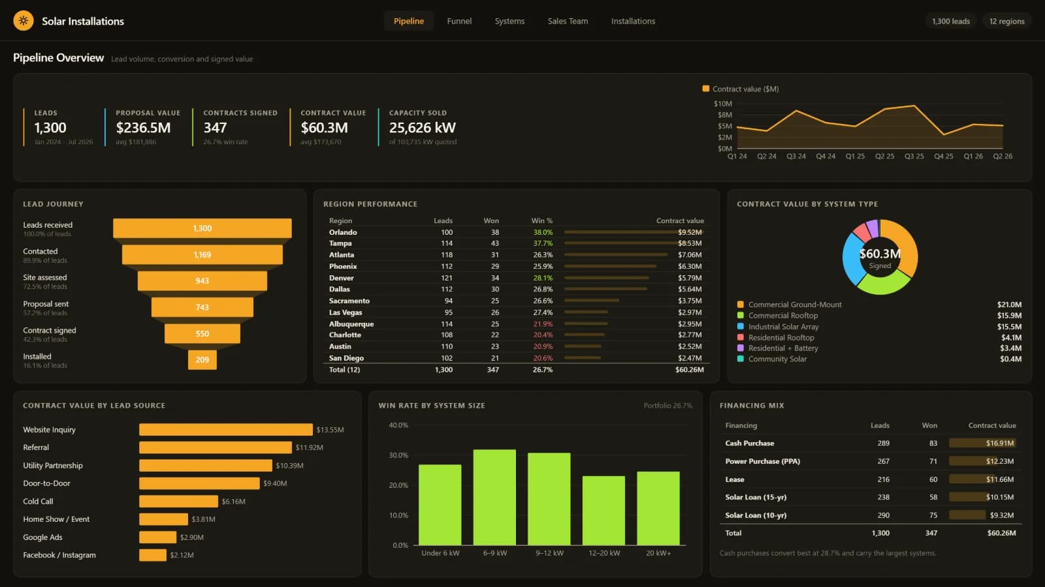
Task: Click the 9–12 kW win rate bar
Action: pyautogui.click(x=549, y=499)
